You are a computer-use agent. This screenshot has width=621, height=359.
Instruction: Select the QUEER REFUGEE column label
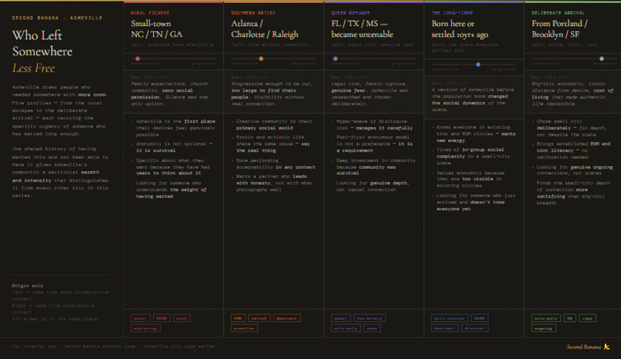[x=351, y=13]
